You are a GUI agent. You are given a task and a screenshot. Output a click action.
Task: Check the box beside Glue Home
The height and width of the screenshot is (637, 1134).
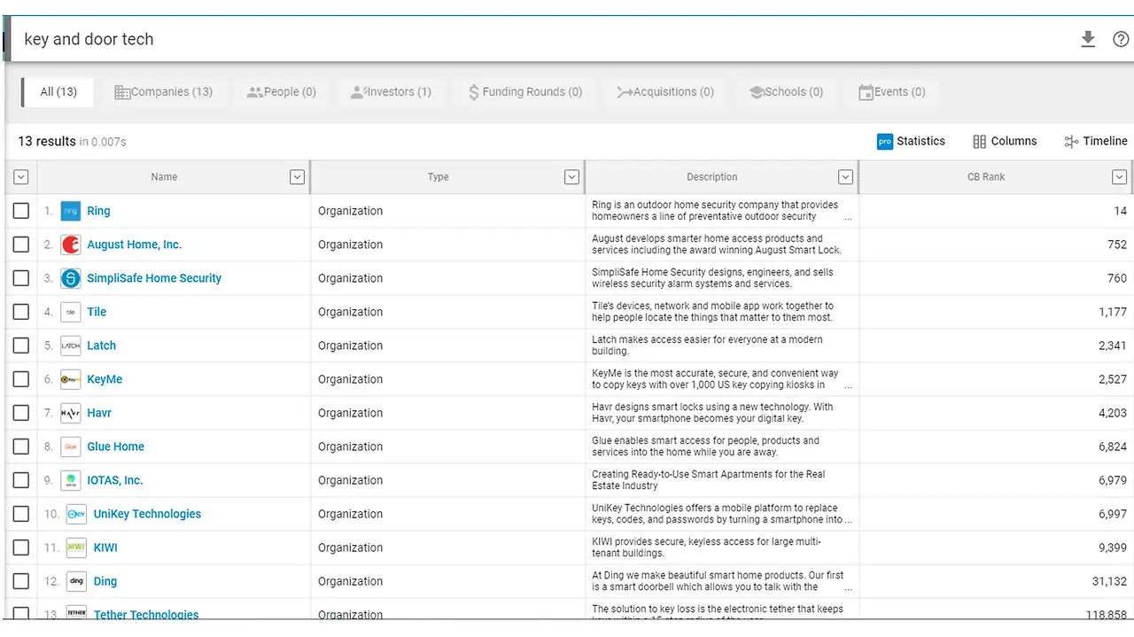[21, 447]
